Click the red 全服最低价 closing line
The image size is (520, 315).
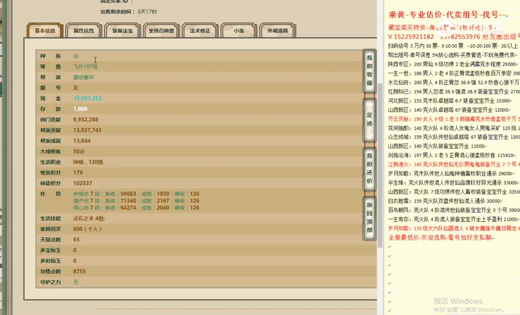point(441,238)
